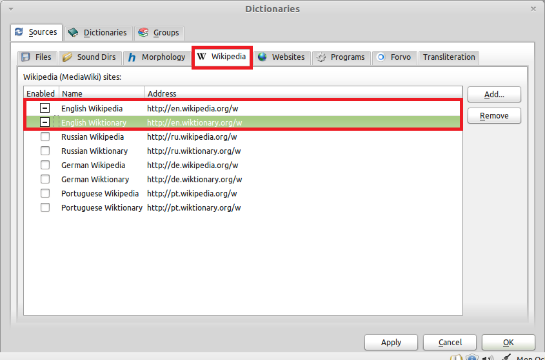Screen dimensions: 545x360
Task: Open the Websites tab label
Action: 288,57
